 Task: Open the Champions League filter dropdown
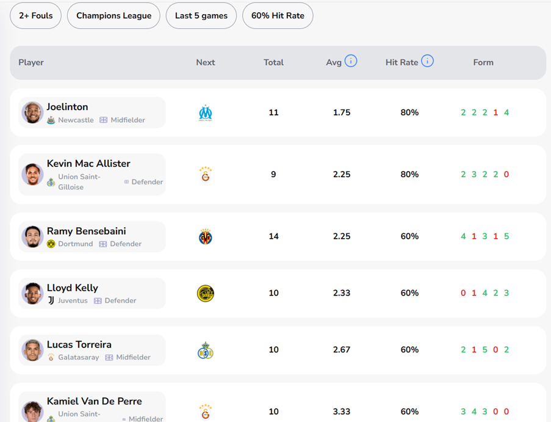113,16
